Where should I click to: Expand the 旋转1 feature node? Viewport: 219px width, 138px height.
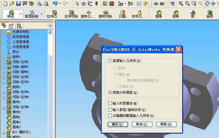click(4, 58)
